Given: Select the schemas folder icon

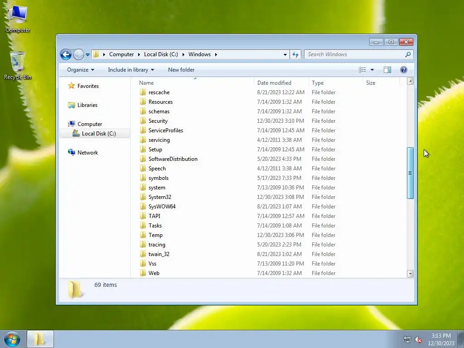Looking at the screenshot, I should click(x=143, y=111).
